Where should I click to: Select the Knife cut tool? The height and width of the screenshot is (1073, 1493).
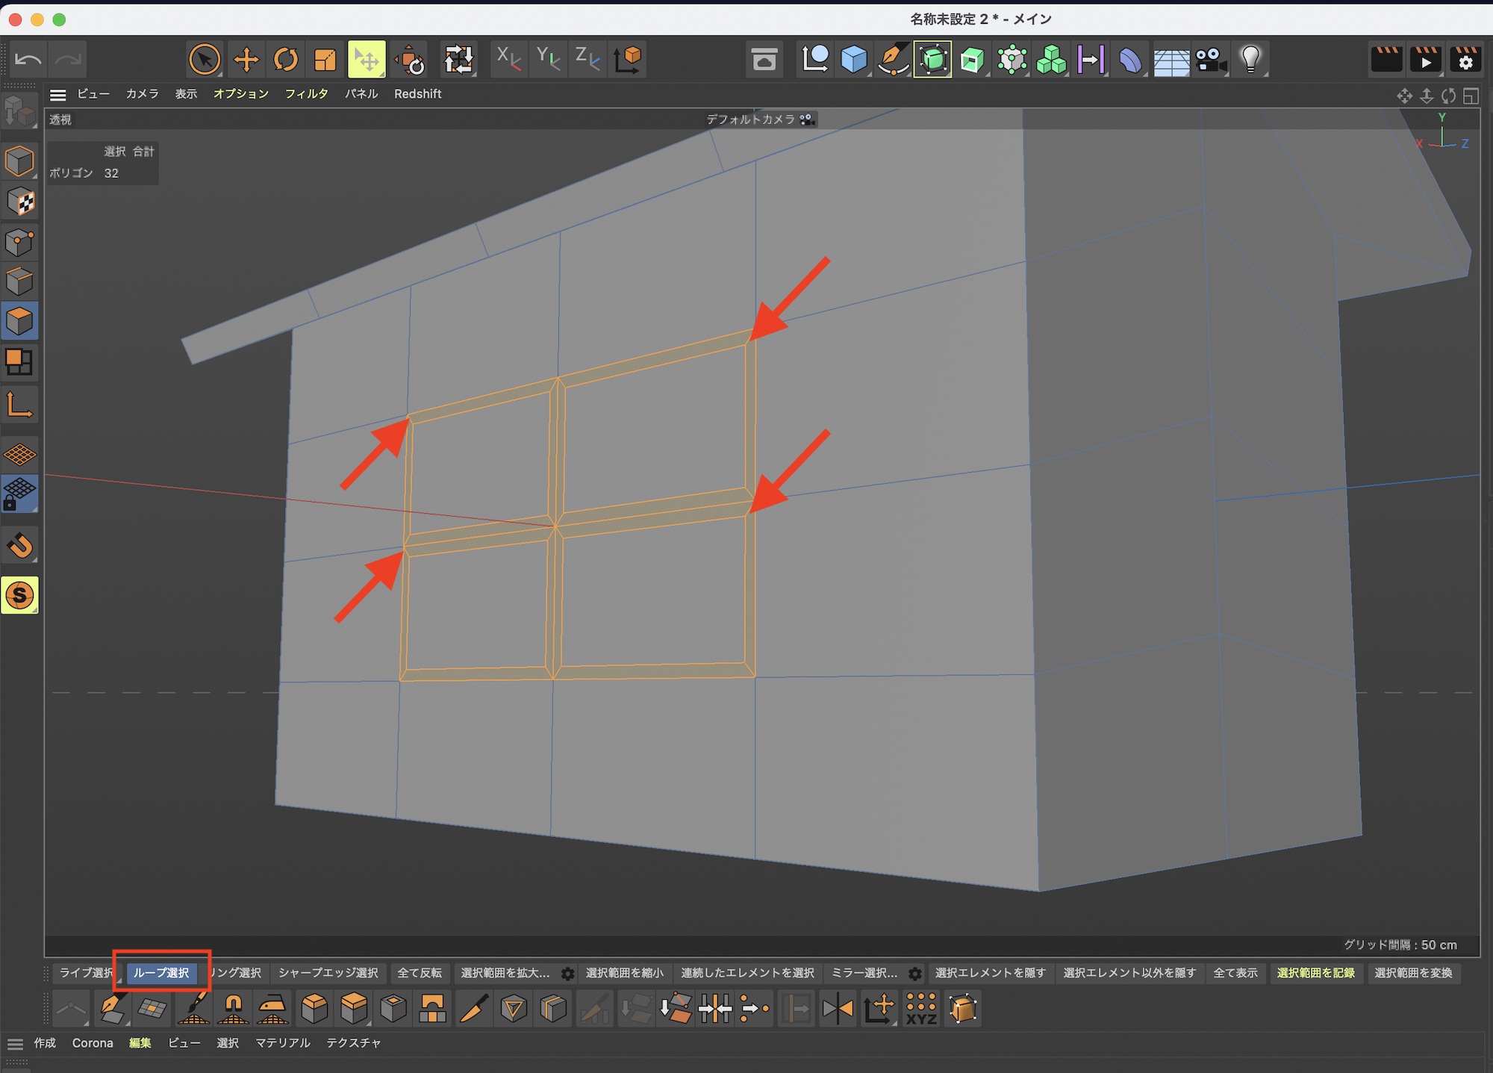pyautogui.click(x=474, y=1009)
